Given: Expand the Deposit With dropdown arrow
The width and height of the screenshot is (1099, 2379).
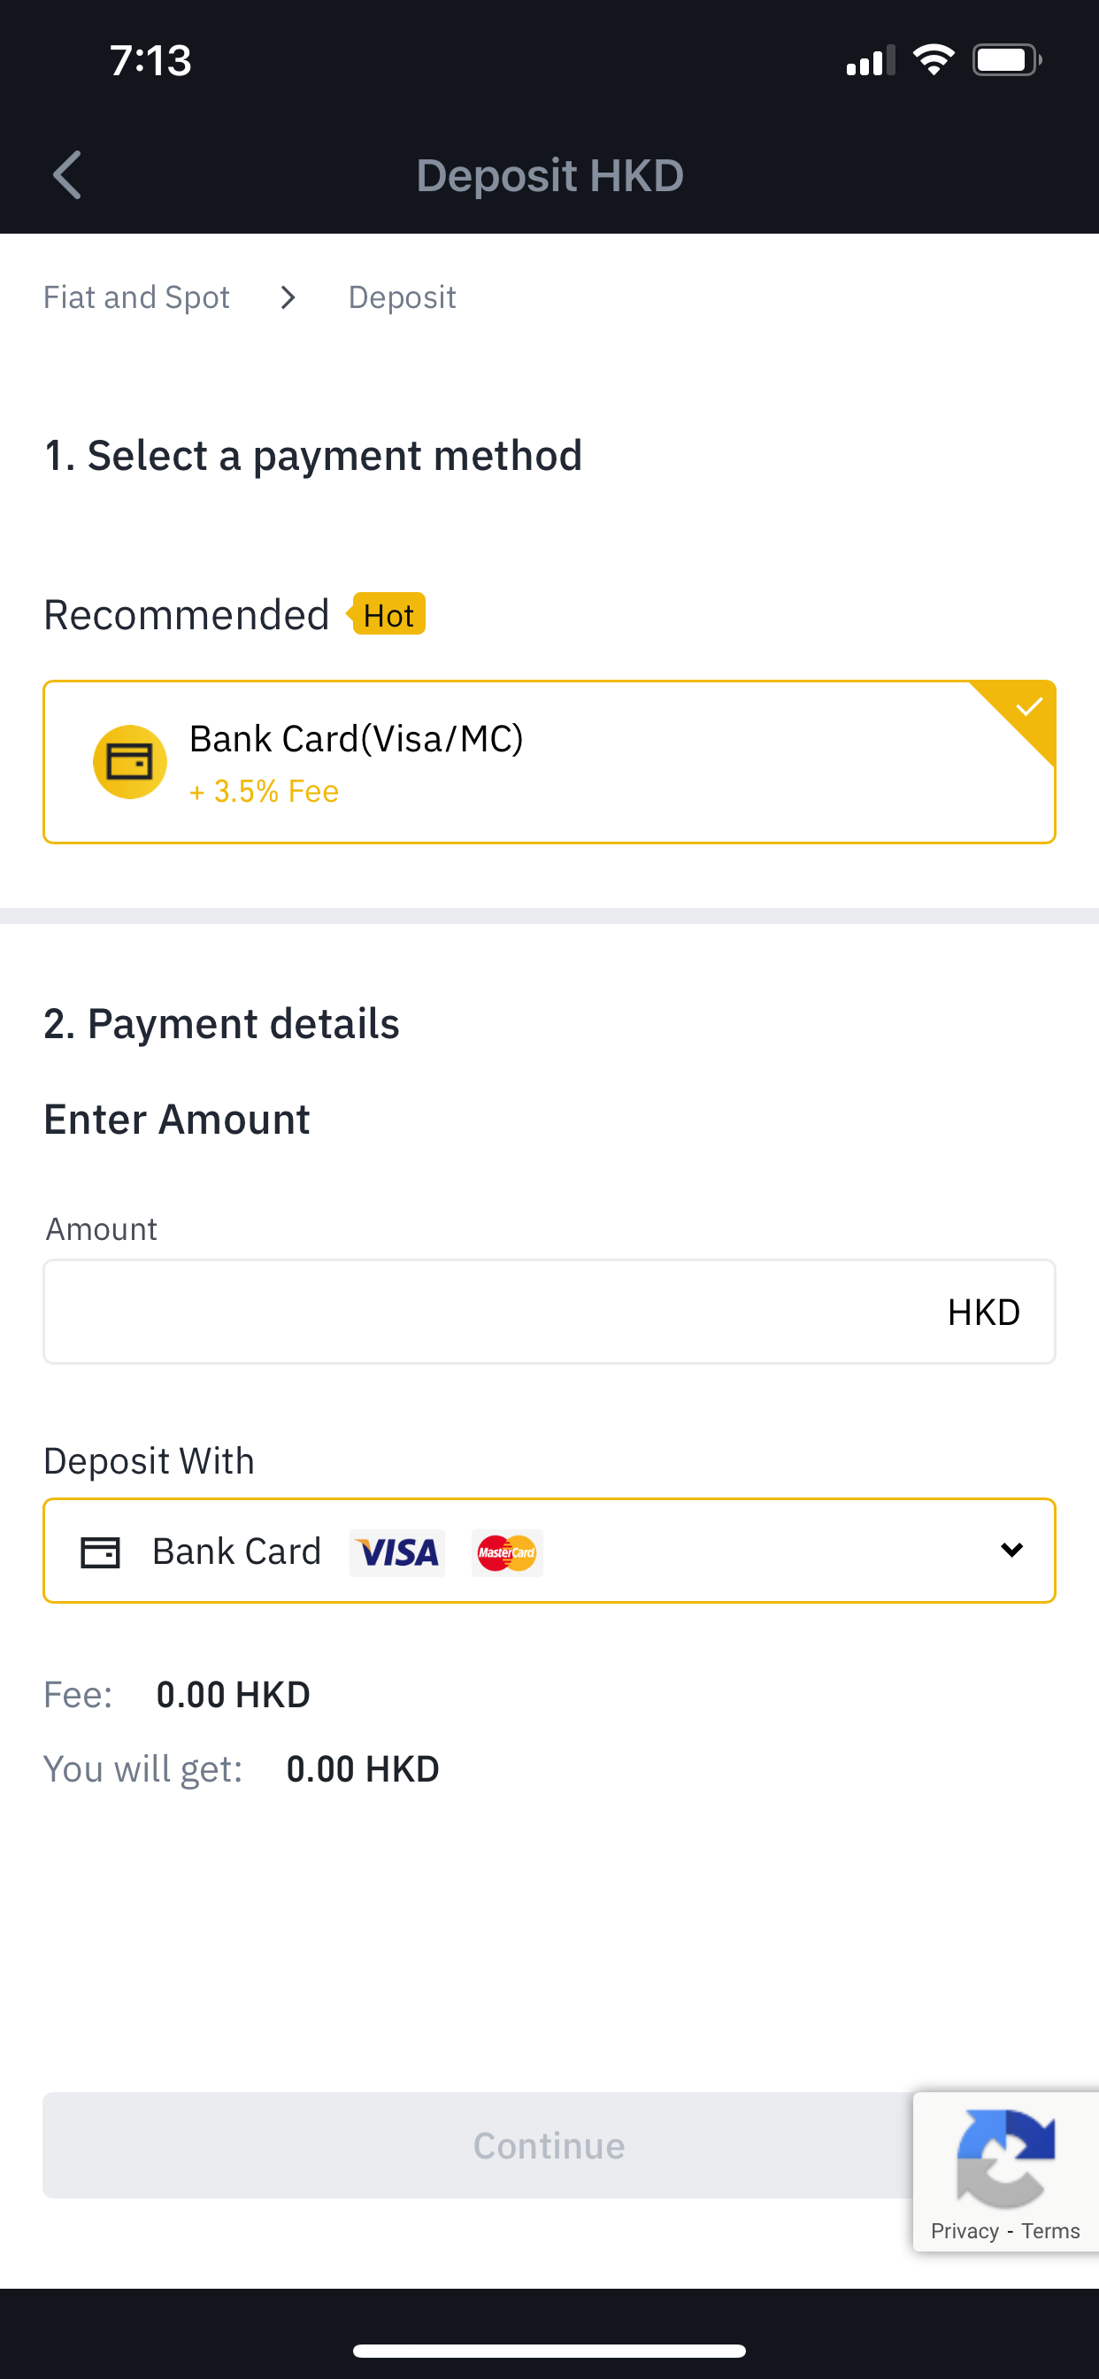Looking at the screenshot, I should click(1012, 1551).
